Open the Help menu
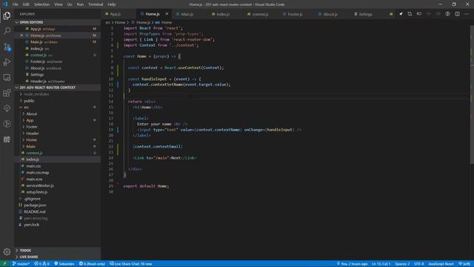The height and width of the screenshot is (267, 474). point(112,4)
